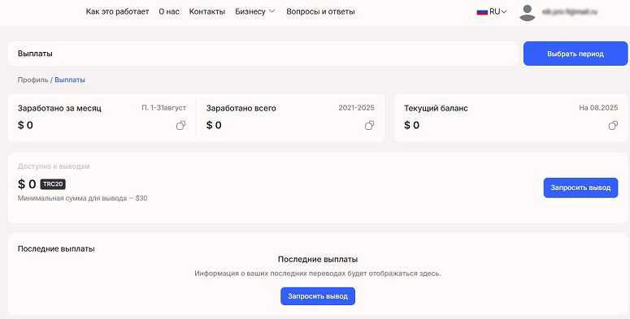The width and height of the screenshot is (630, 319).
Task: Click Выплаты breadcrumb link
Action: pyautogui.click(x=70, y=80)
